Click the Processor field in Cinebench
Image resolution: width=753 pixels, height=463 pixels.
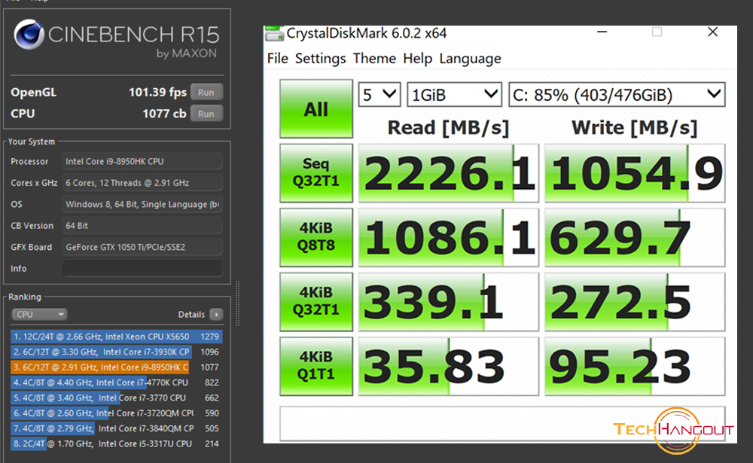pyautogui.click(x=142, y=161)
